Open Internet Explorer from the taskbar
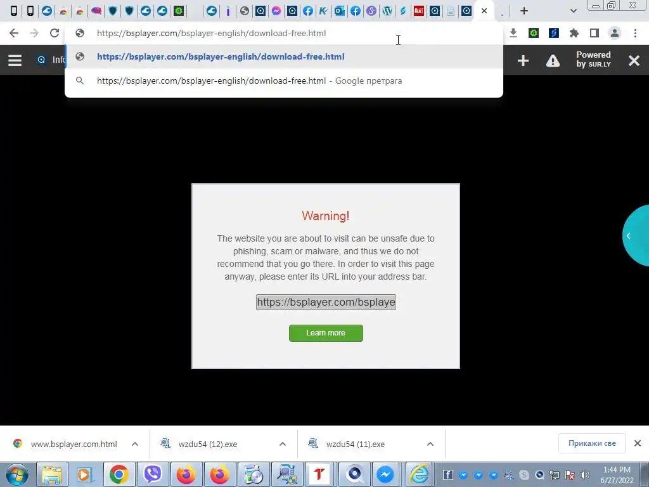Image resolution: width=649 pixels, height=487 pixels. pyautogui.click(x=420, y=474)
